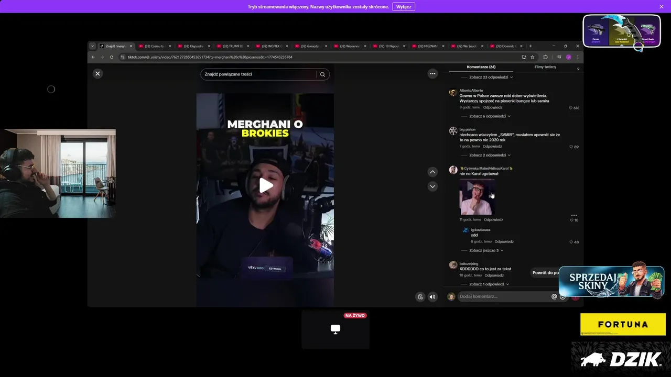The image size is (671, 377).
Task: Close the Znajdź 'mergh TikTok browser tab
Action: [x=131, y=46]
